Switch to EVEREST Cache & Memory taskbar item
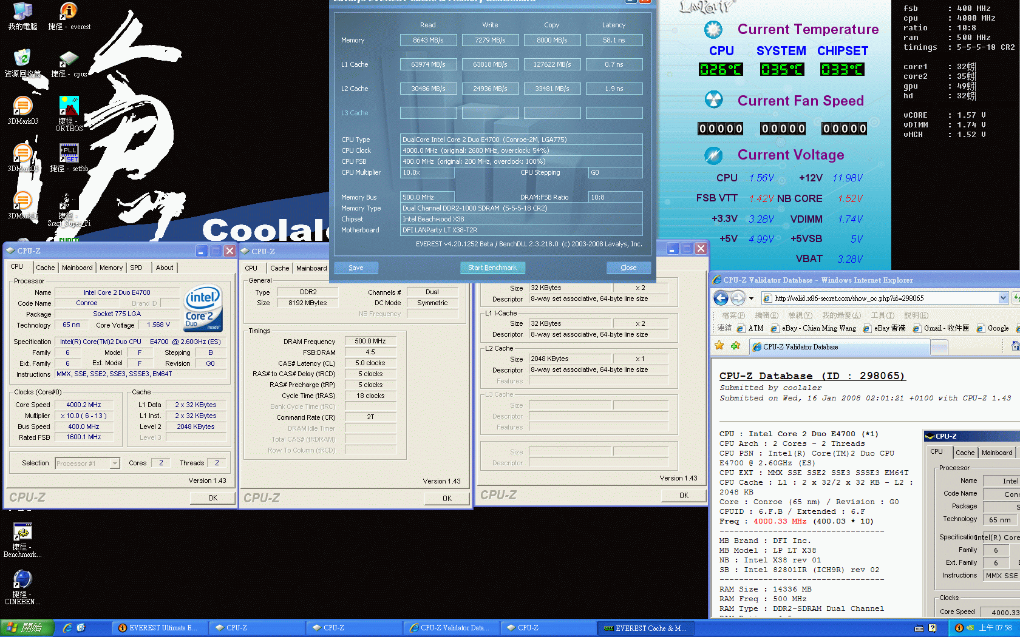 point(645,628)
